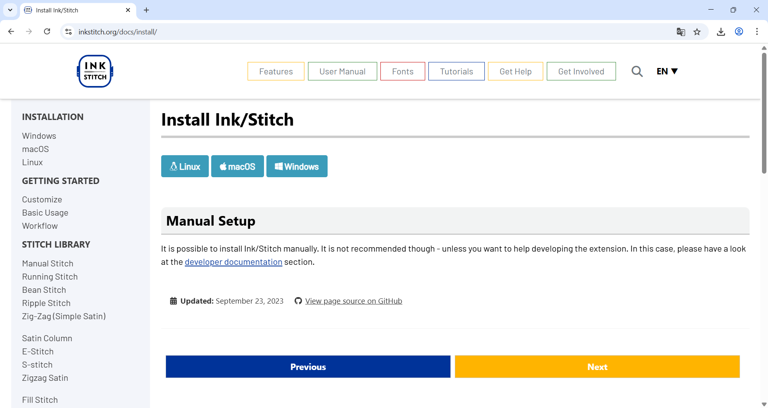Click the GETTING STARTED sidebar heading
Screen dimensions: 768x408
coord(61,181)
